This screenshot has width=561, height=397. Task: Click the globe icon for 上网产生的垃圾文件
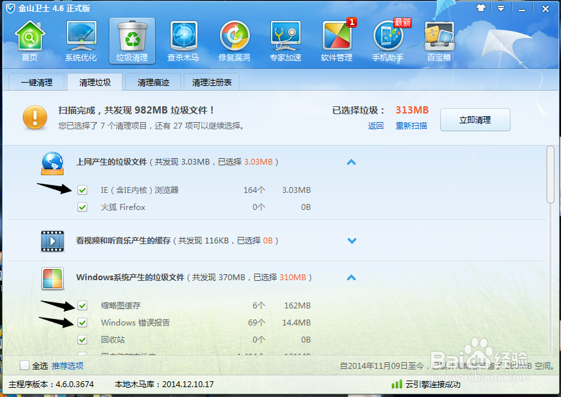pyautogui.click(x=52, y=163)
